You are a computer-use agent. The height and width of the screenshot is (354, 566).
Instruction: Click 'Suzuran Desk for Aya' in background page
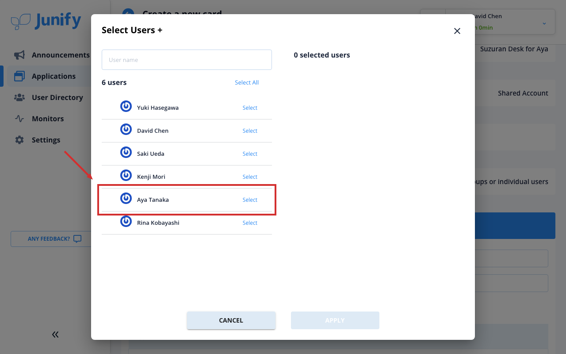(514, 49)
